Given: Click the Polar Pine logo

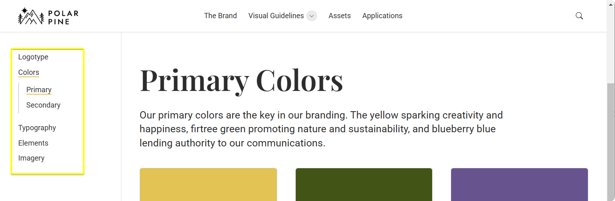Looking at the screenshot, I should [48, 16].
